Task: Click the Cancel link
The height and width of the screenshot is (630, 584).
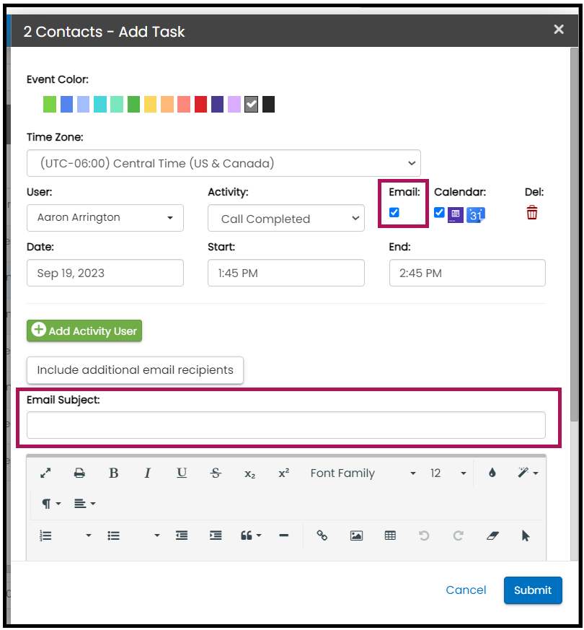Action: [466, 590]
